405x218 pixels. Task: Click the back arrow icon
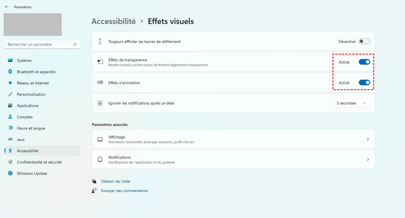7,7
